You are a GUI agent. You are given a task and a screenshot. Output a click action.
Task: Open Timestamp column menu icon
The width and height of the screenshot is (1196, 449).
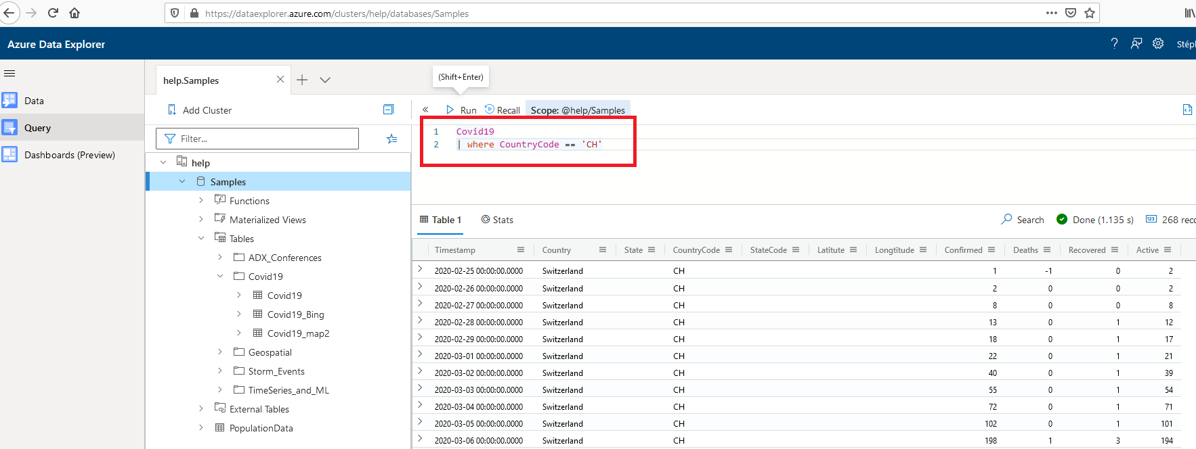(x=521, y=250)
